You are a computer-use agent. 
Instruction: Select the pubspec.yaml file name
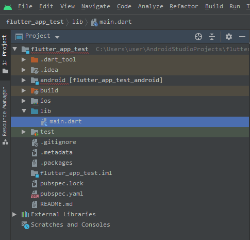click(x=61, y=194)
